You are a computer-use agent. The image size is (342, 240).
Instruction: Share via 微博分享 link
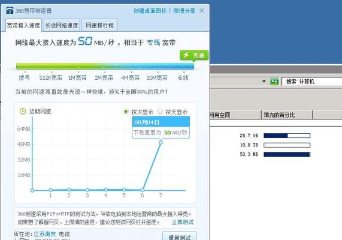pyautogui.click(x=184, y=11)
